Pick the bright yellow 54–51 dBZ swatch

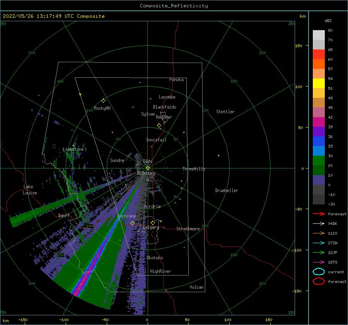point(319,83)
